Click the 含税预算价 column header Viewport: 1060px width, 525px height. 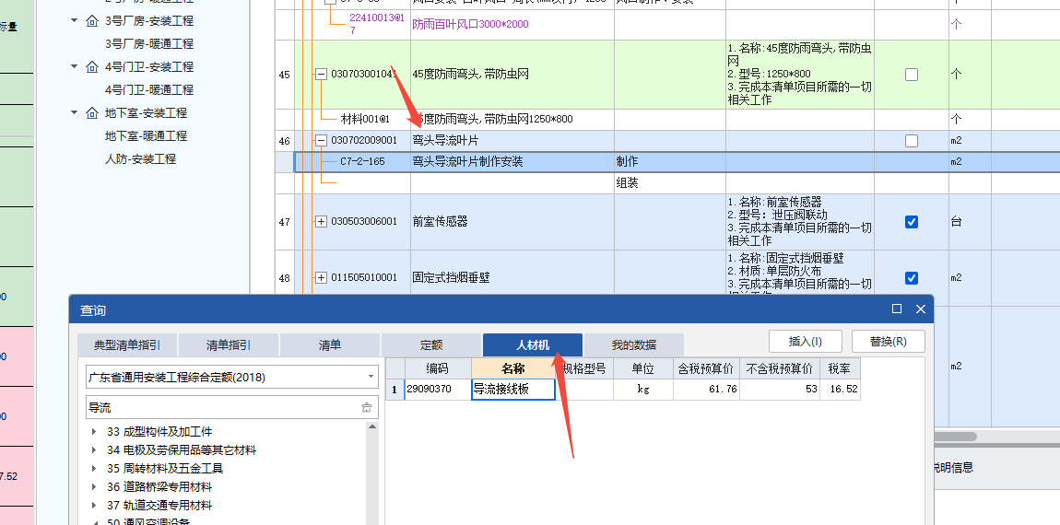click(706, 368)
